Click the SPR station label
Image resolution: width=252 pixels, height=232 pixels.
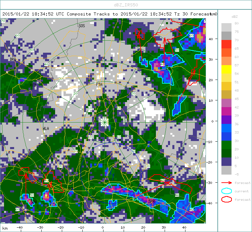[x=152, y=201]
